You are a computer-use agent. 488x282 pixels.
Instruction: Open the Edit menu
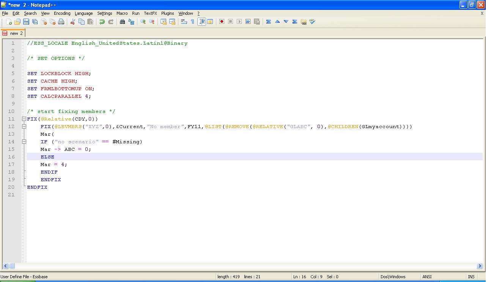click(16, 13)
